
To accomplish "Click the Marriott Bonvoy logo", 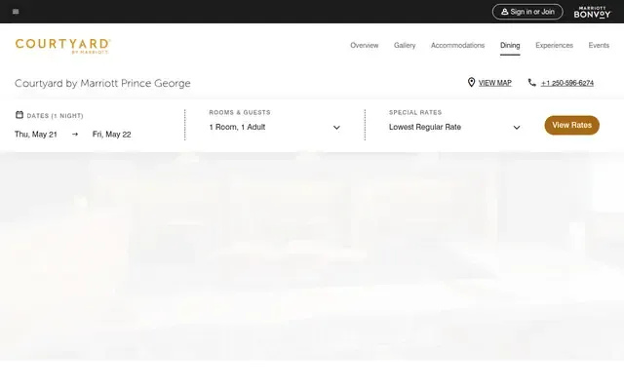I will coord(592,12).
